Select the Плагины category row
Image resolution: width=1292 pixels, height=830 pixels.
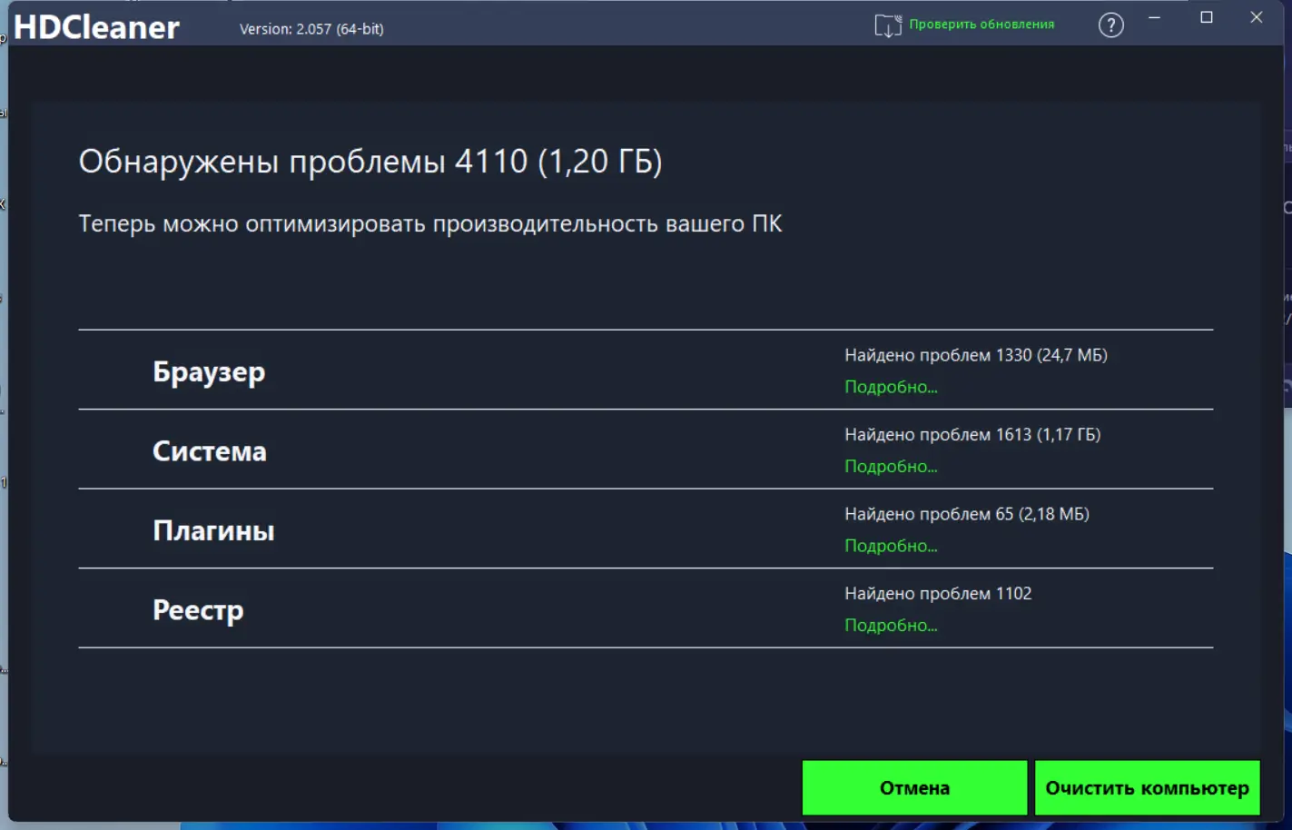(x=646, y=529)
